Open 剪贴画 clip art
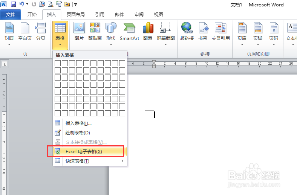 point(95,31)
